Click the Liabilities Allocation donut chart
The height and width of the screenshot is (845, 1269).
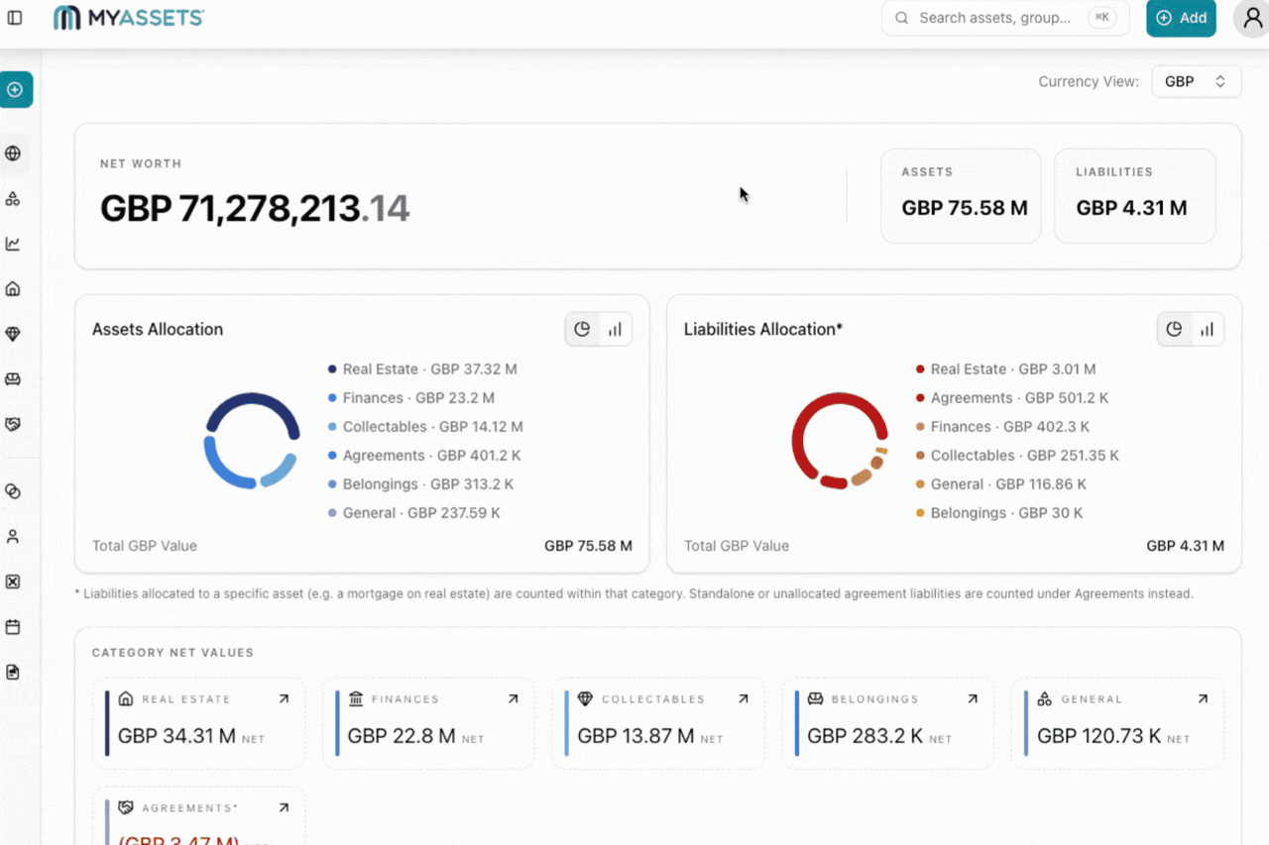coord(840,441)
